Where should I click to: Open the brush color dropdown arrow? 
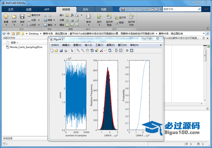pos(105,51)
